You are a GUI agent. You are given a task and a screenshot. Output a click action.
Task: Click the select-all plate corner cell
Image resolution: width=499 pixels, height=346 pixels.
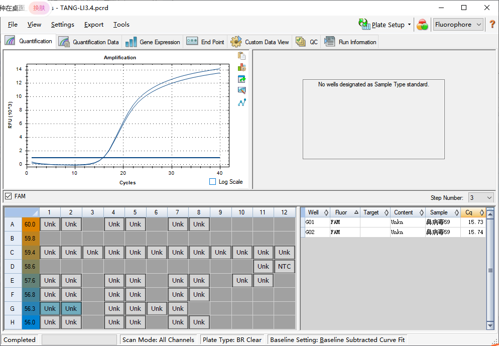pyautogui.click(x=22, y=212)
